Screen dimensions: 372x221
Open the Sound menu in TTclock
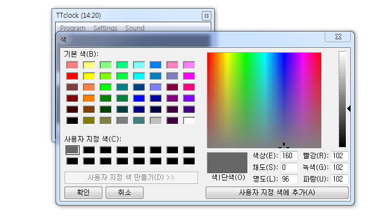point(135,28)
